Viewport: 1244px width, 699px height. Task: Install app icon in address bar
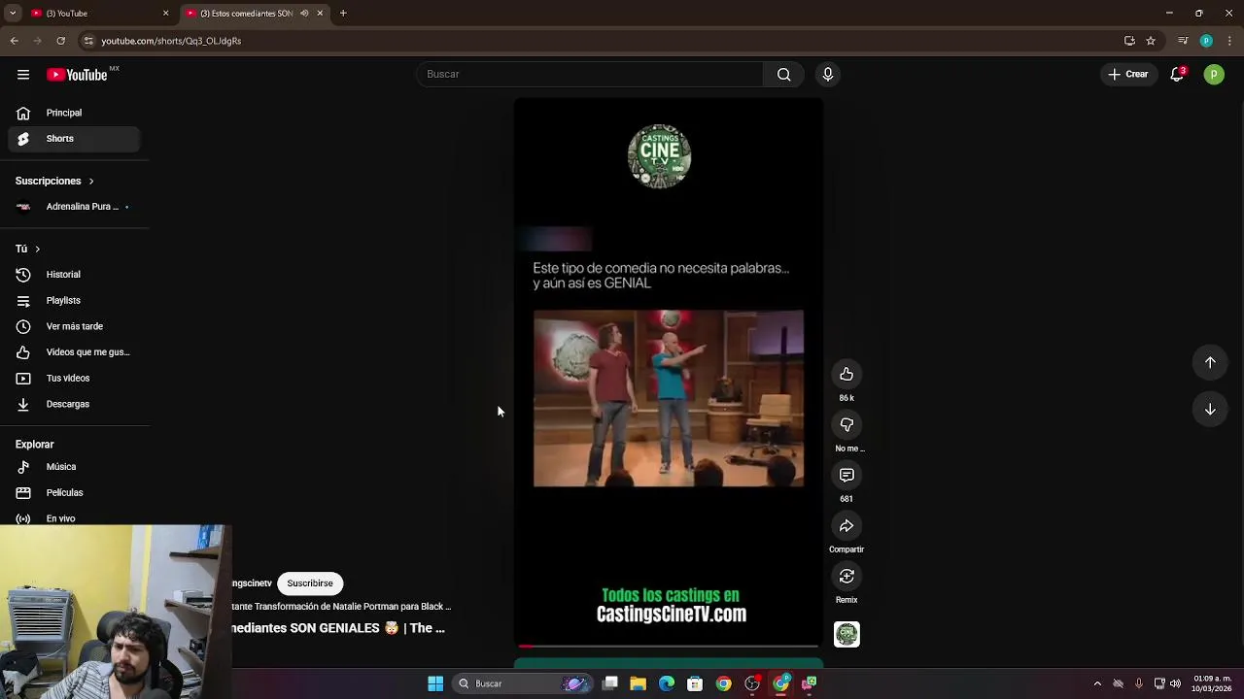pos(1129,41)
